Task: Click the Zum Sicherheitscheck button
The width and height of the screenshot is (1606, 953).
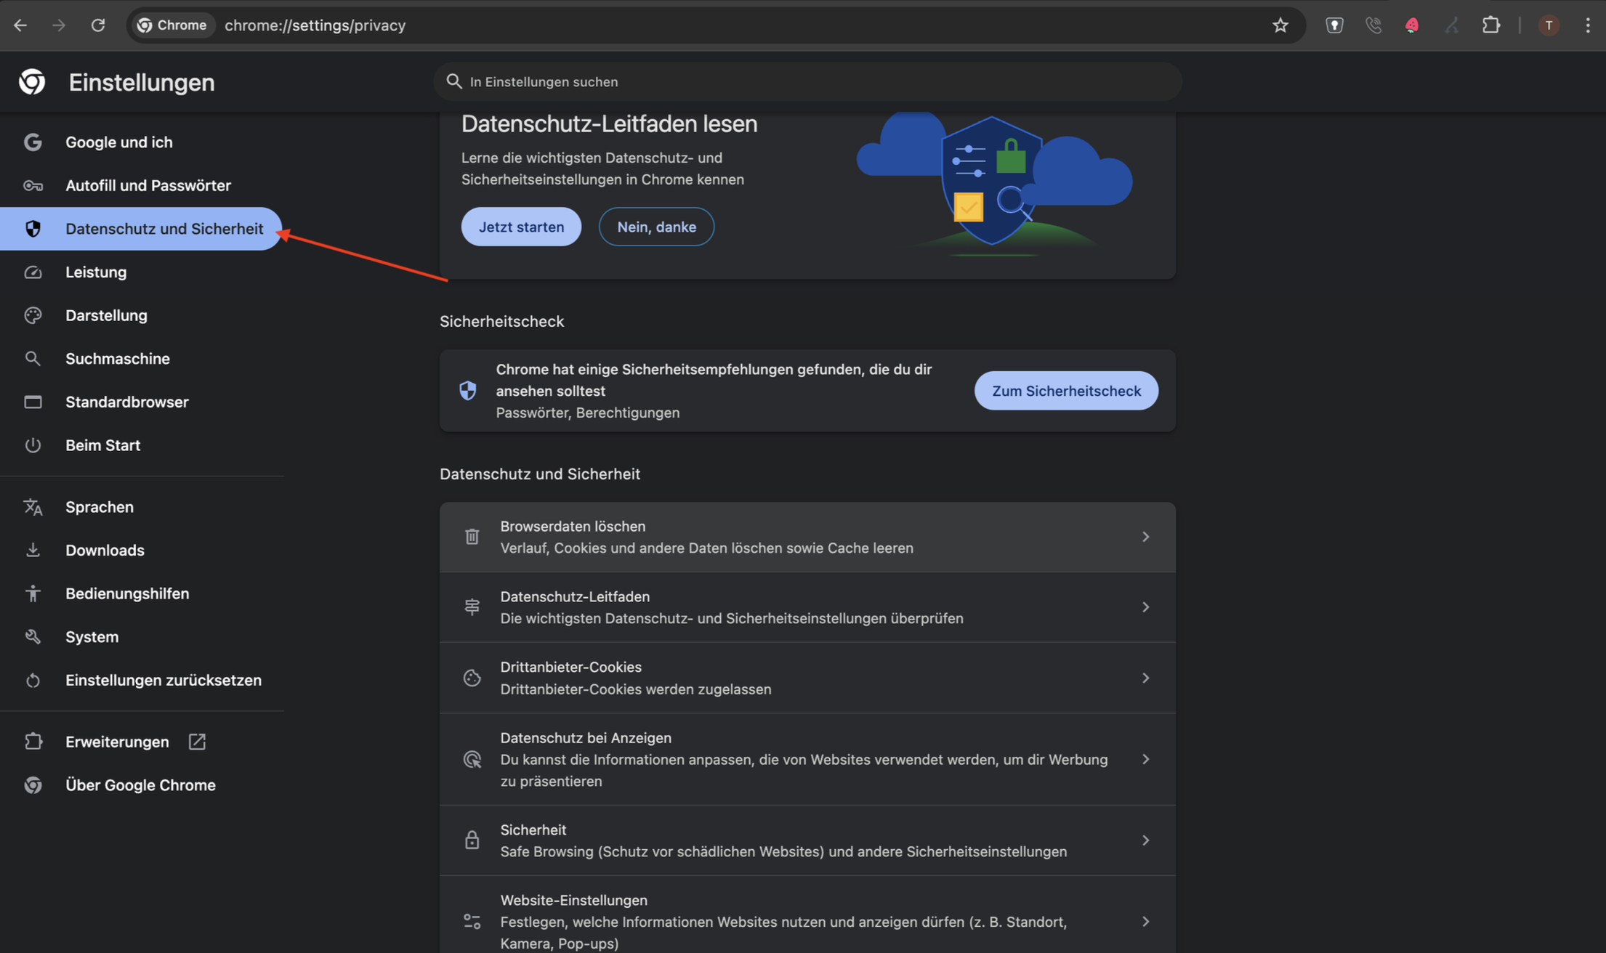Action: click(1065, 391)
